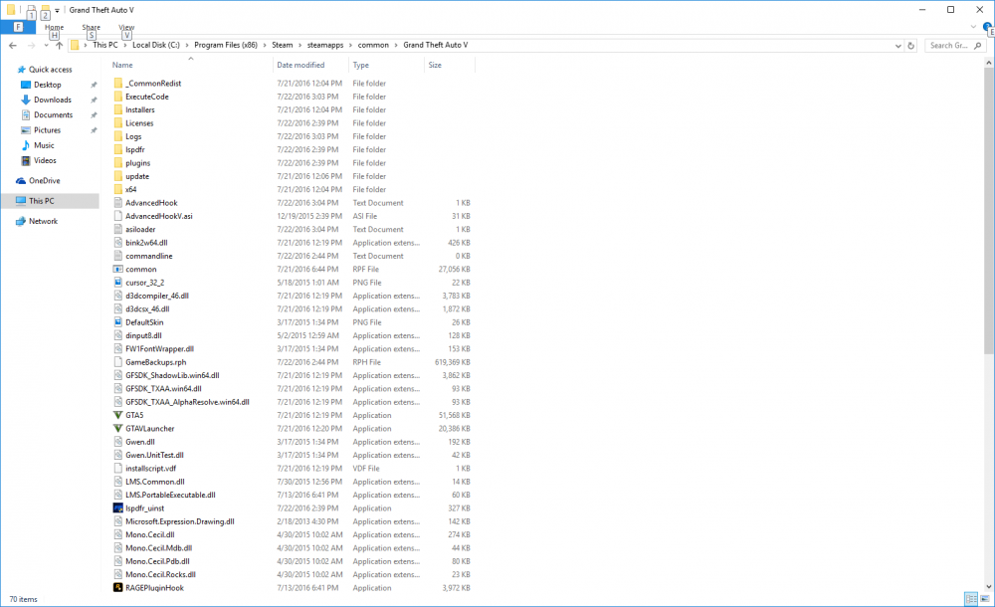Select the Logs folder icon
This screenshot has width=995, height=607.
[118, 136]
